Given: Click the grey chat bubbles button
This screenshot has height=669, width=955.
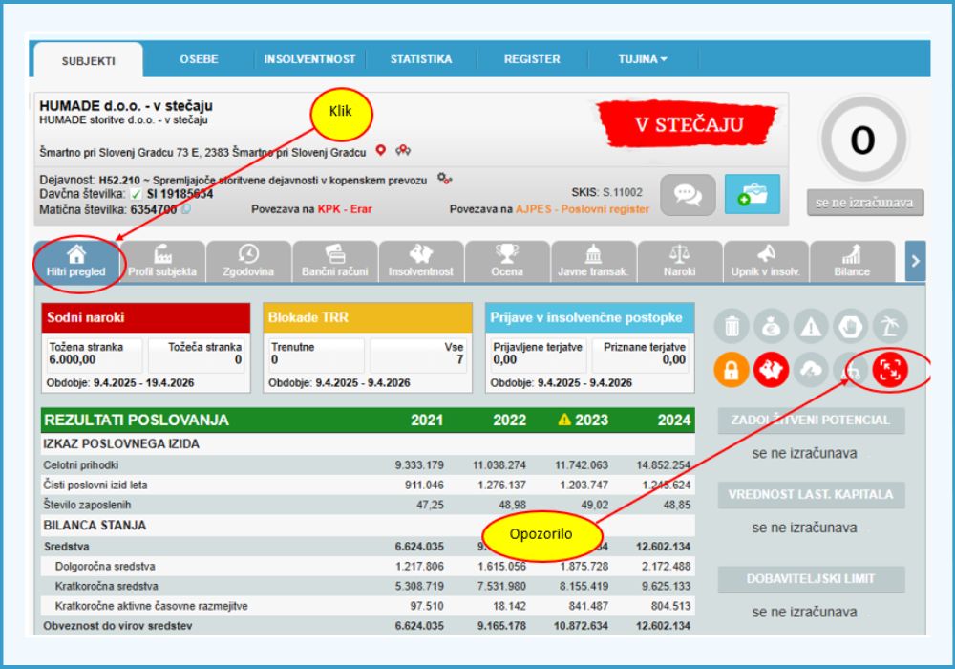Looking at the screenshot, I should click(x=687, y=194).
